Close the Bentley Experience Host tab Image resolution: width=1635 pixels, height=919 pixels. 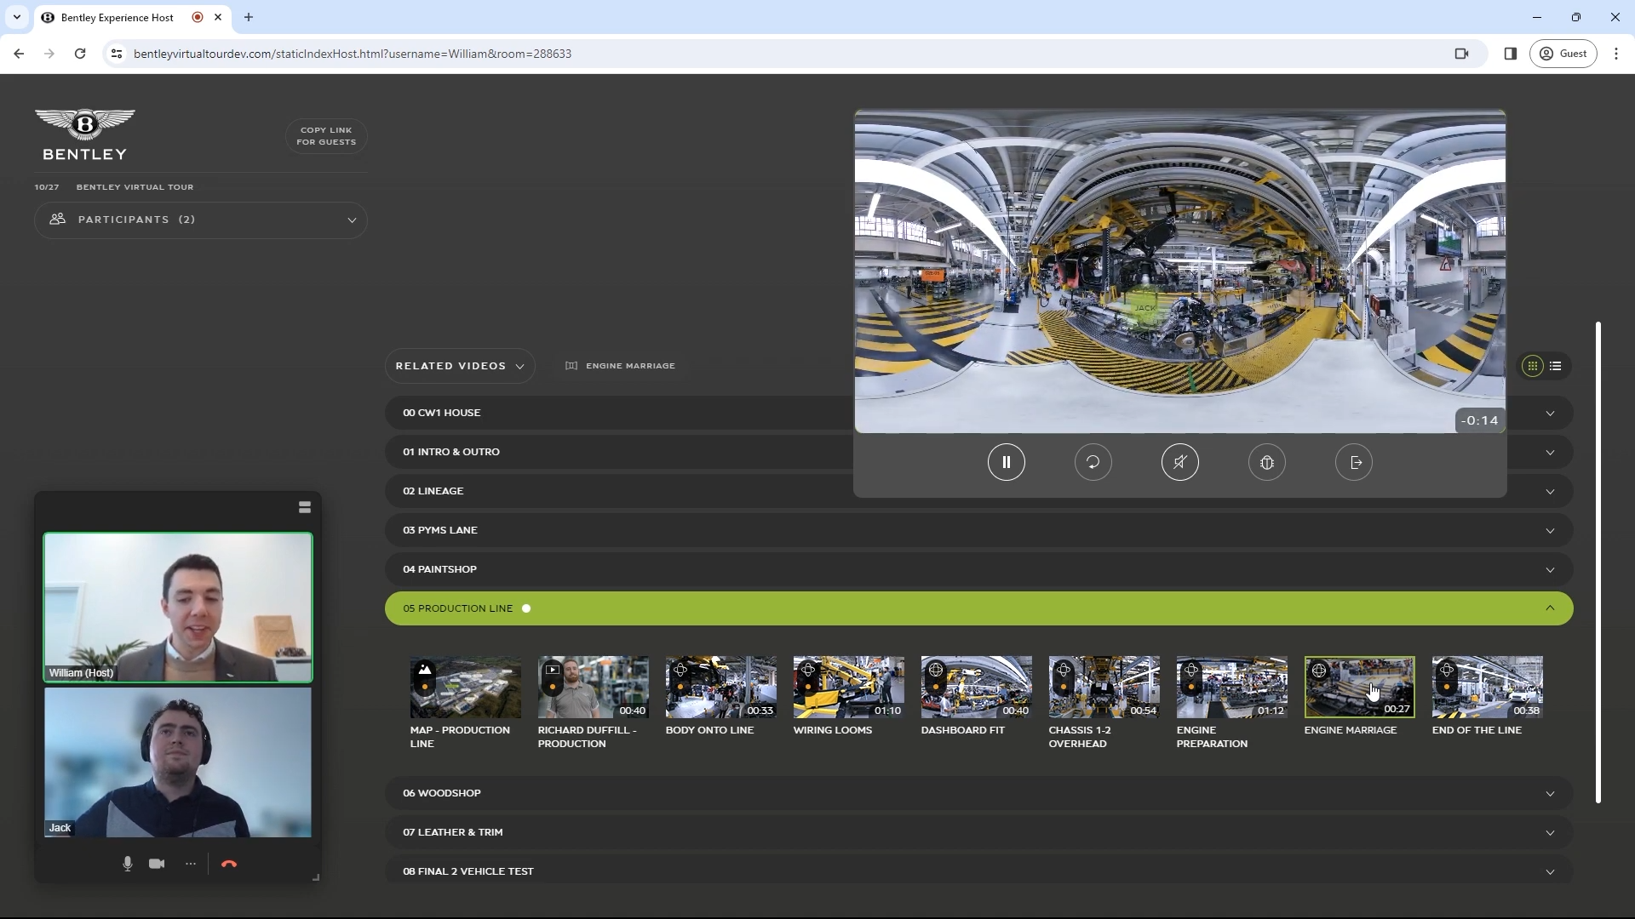click(218, 17)
